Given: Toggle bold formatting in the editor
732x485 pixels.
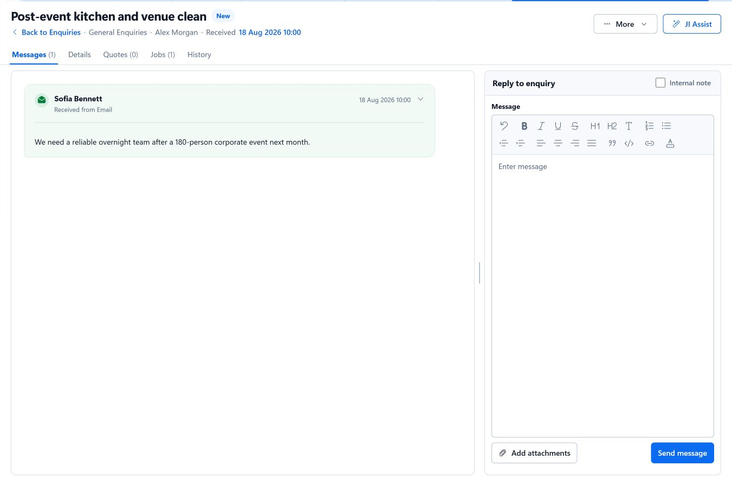Looking at the screenshot, I should click(x=524, y=126).
